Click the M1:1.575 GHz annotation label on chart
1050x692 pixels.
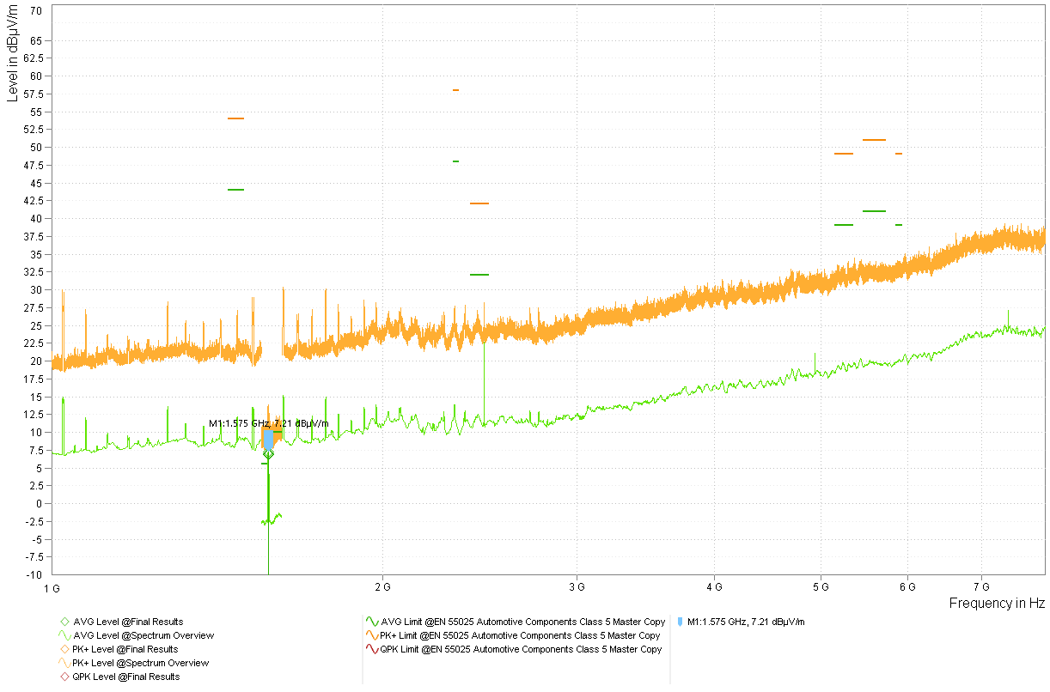(268, 423)
